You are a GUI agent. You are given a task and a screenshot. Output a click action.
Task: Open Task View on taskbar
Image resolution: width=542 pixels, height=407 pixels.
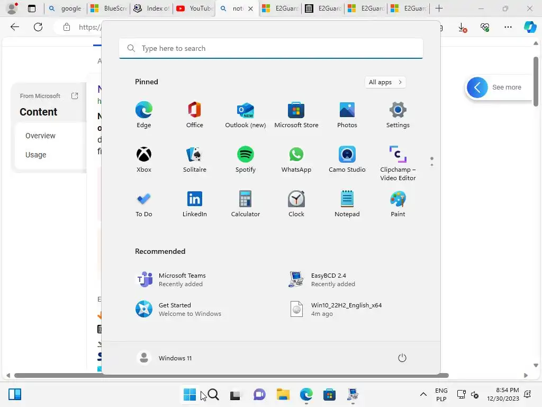click(235, 395)
